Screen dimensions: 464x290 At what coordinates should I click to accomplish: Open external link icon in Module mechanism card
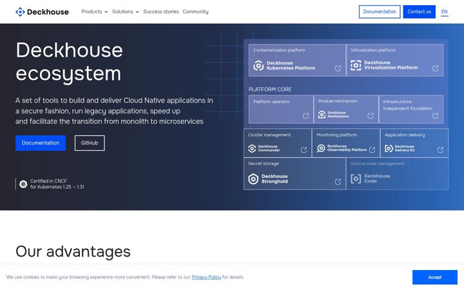point(371,116)
